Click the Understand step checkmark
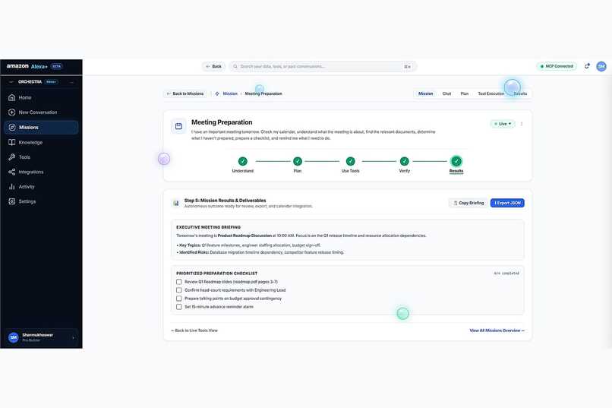Screen dimensions: 612x408 (243, 161)
